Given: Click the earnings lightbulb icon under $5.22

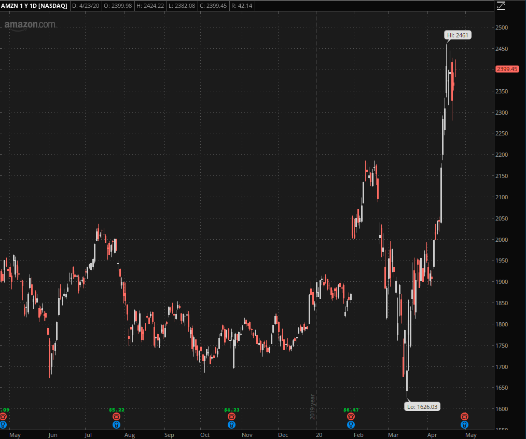Looking at the screenshot, I should click(117, 424).
